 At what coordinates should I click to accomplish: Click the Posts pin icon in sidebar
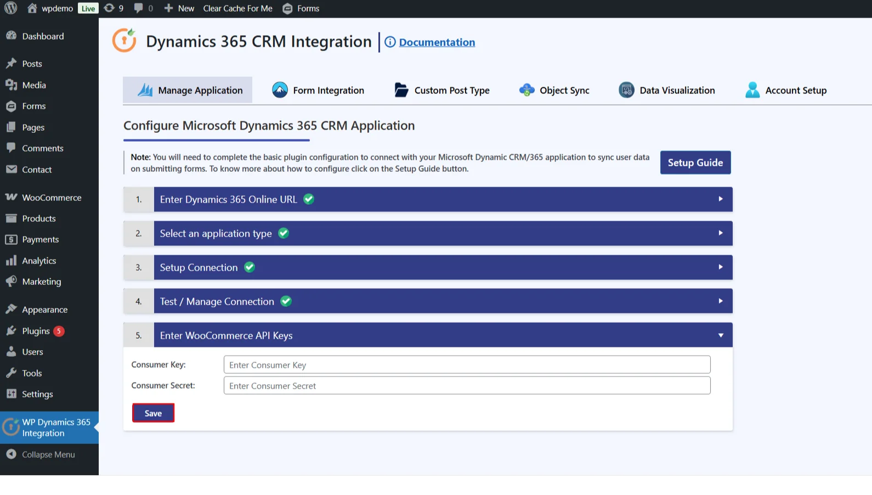click(11, 63)
